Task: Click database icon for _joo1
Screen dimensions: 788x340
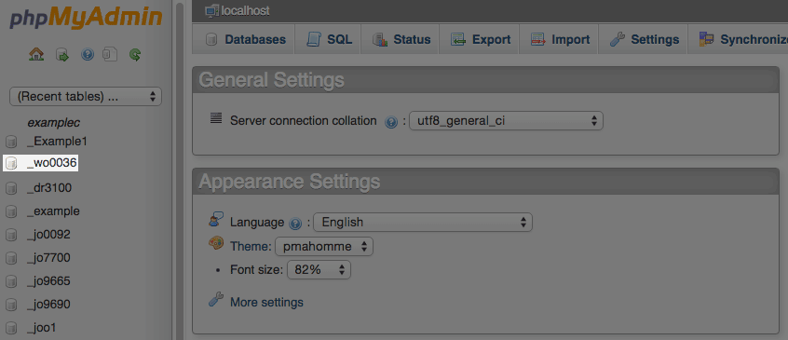Action: [11, 329]
